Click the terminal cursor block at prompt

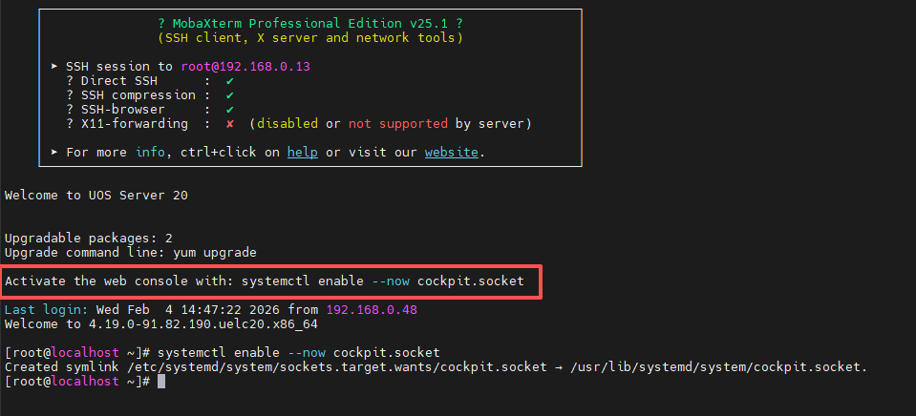point(161,382)
